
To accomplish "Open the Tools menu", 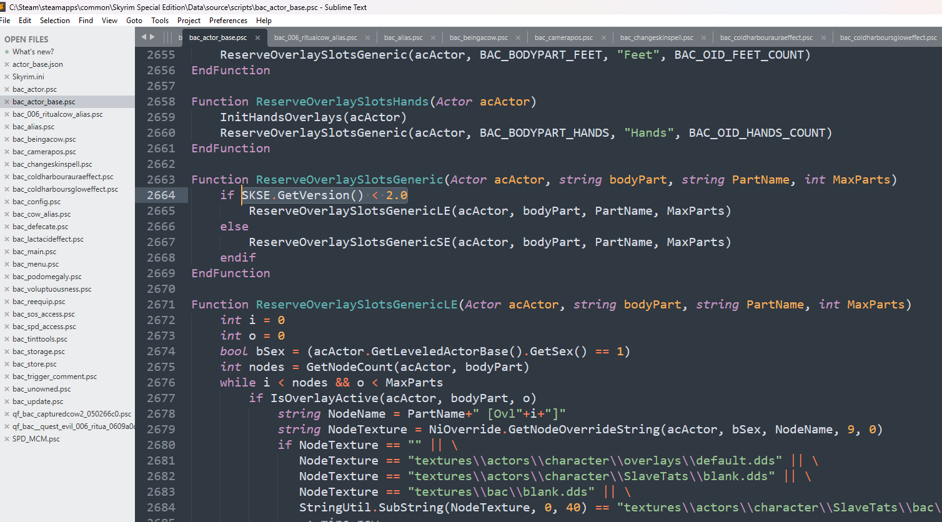I will click(x=160, y=21).
